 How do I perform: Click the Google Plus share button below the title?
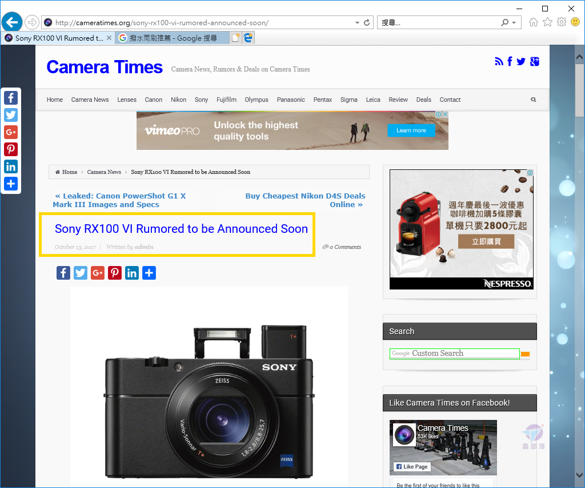(98, 273)
